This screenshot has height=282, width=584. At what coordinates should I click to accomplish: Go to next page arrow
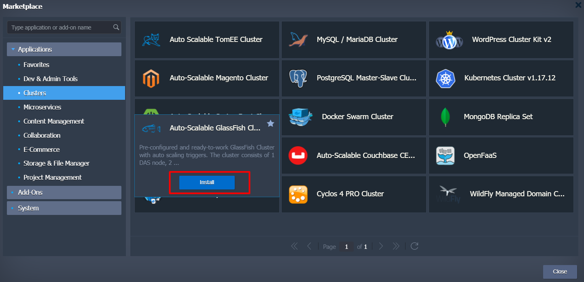tap(381, 246)
